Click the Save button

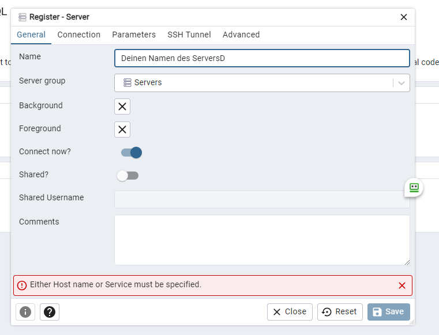pos(388,312)
